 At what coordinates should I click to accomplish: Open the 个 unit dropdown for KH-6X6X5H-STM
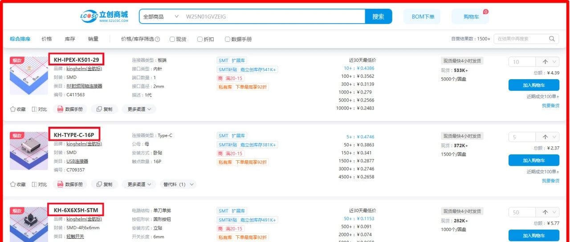[x=548, y=212]
